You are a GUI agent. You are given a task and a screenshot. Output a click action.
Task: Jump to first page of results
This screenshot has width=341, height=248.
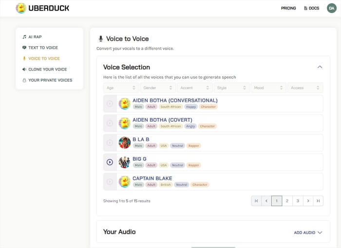coord(256,201)
